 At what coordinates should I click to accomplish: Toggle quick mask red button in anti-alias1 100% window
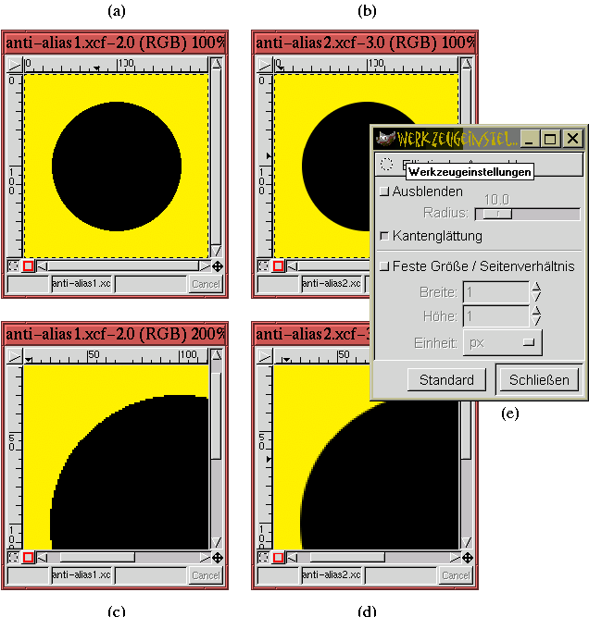pos(29,266)
